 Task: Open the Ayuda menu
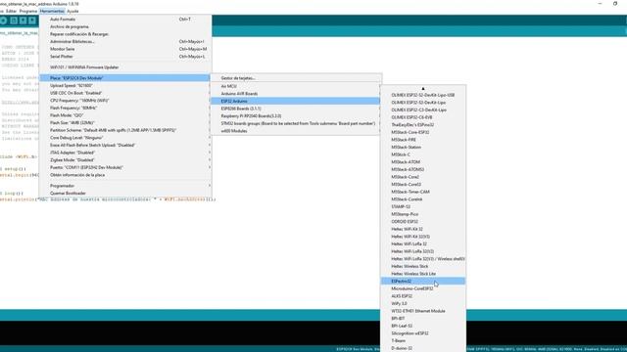72,11
